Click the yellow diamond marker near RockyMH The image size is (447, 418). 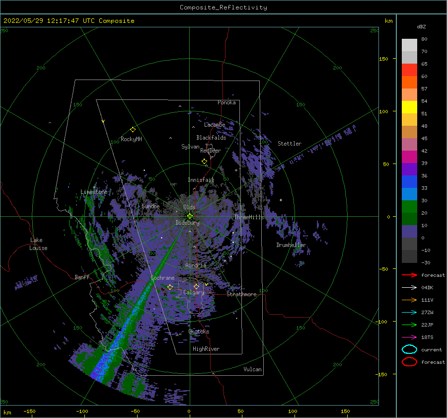[133, 130]
